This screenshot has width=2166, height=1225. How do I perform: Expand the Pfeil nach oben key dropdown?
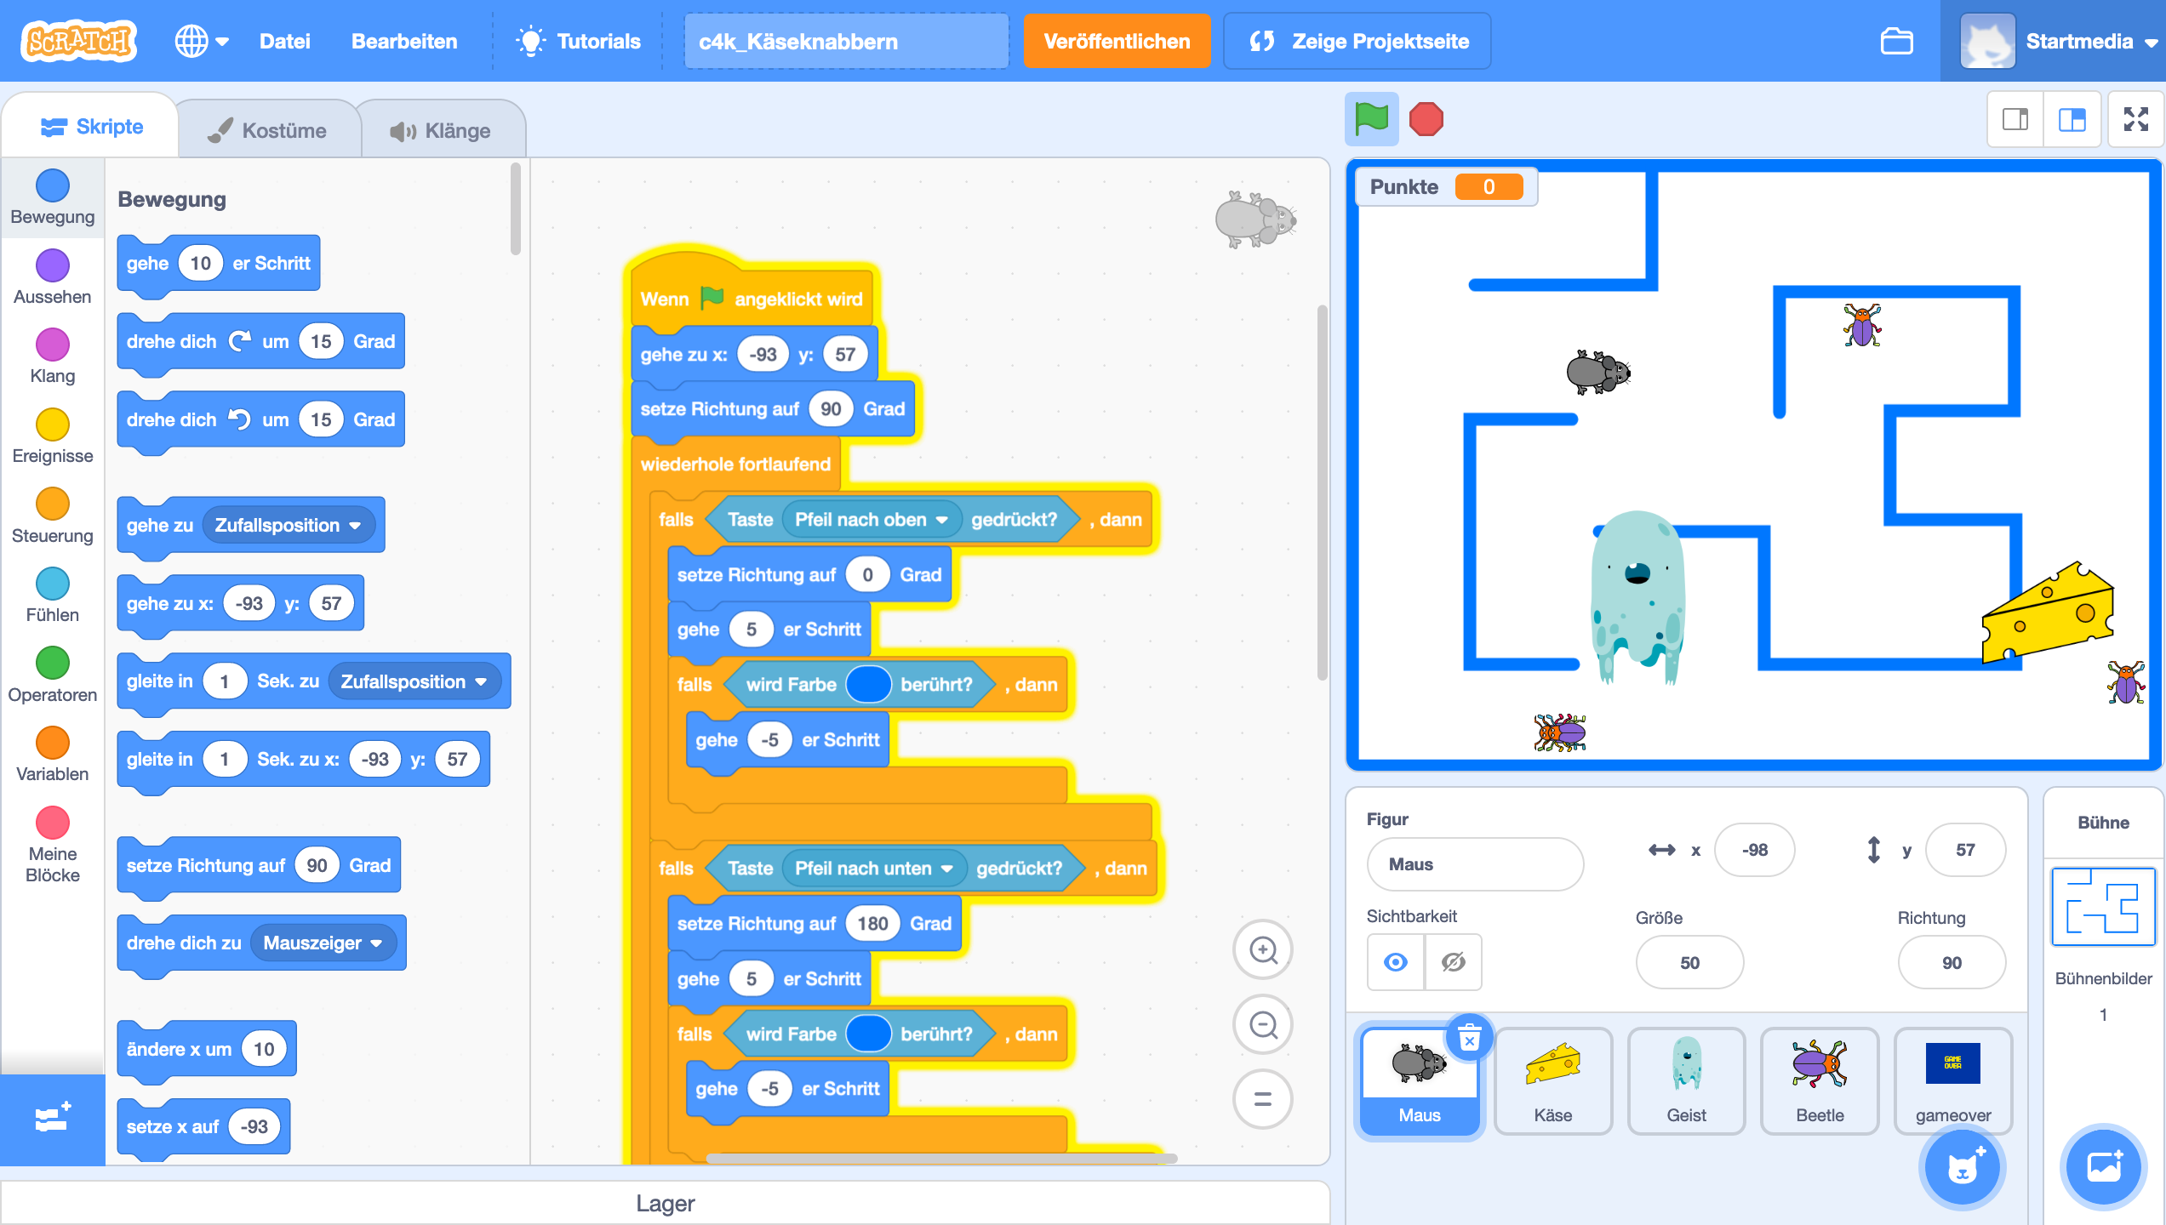941,520
